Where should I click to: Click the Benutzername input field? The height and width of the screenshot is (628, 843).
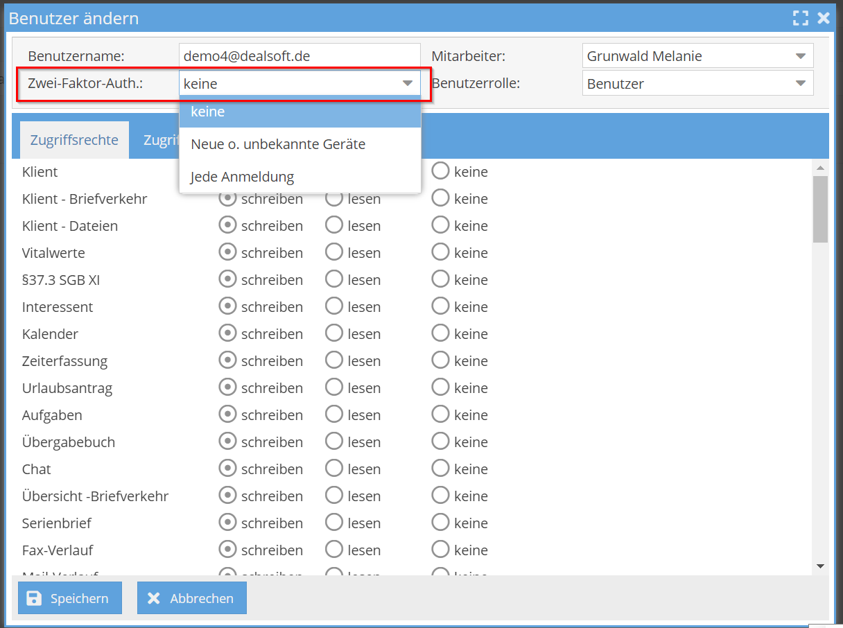(x=299, y=56)
